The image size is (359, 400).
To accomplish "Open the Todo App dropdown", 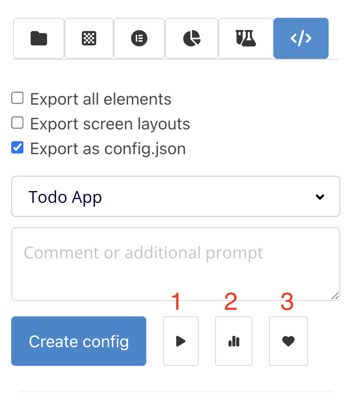I will pos(175,196).
